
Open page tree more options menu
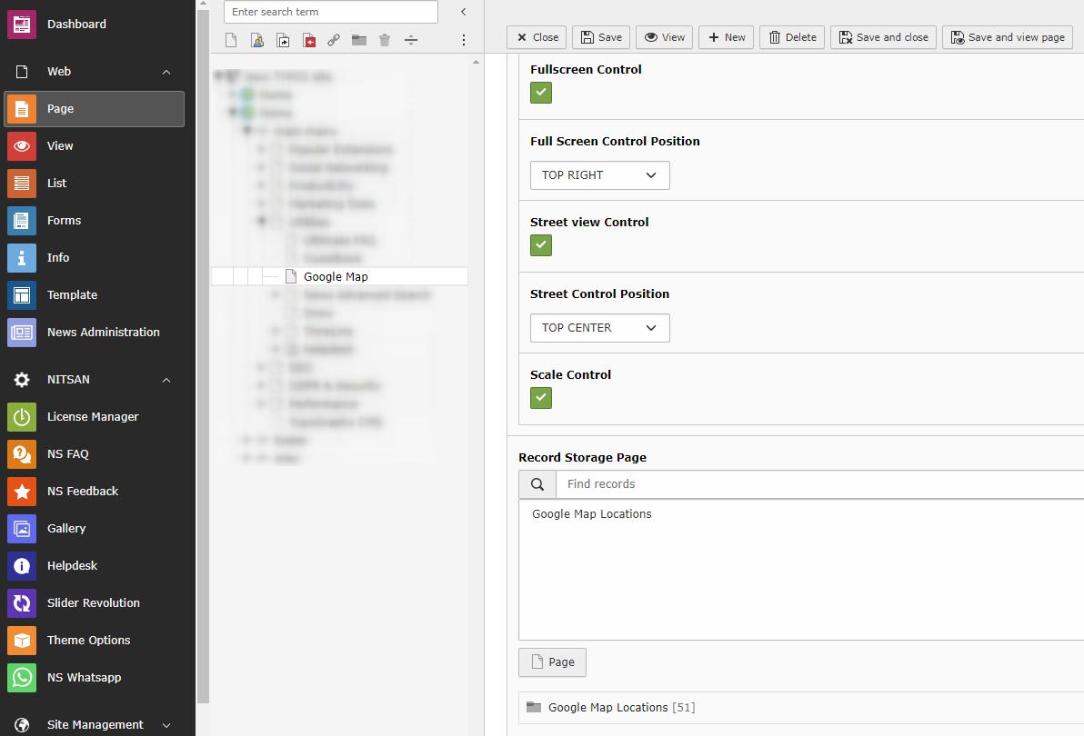pos(463,40)
